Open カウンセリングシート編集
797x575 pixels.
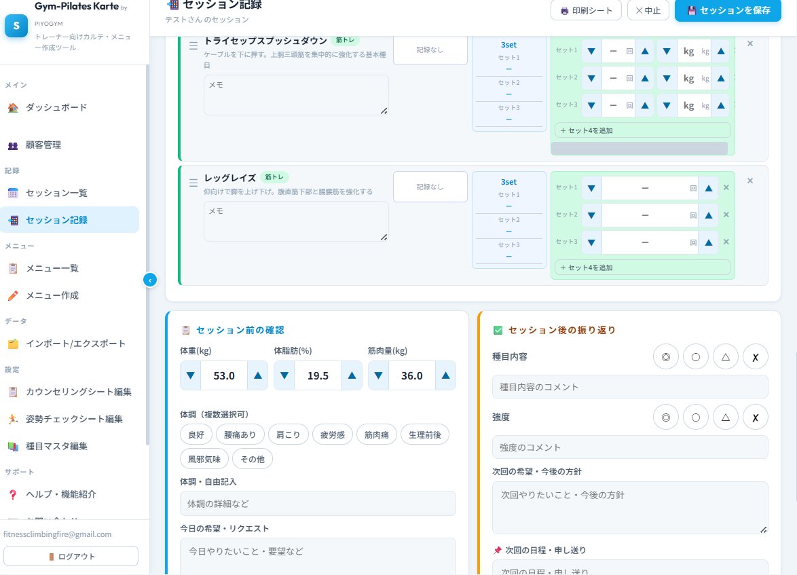[70, 392]
